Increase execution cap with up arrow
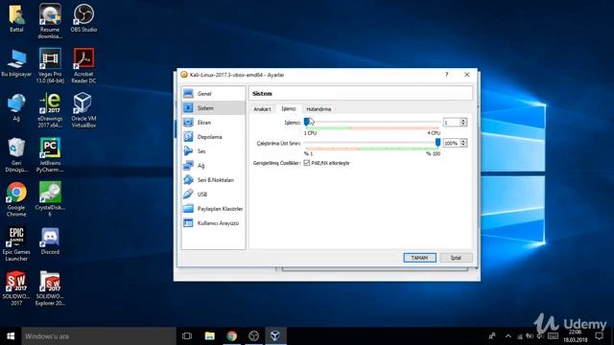The height and width of the screenshot is (345, 614). coord(463,141)
